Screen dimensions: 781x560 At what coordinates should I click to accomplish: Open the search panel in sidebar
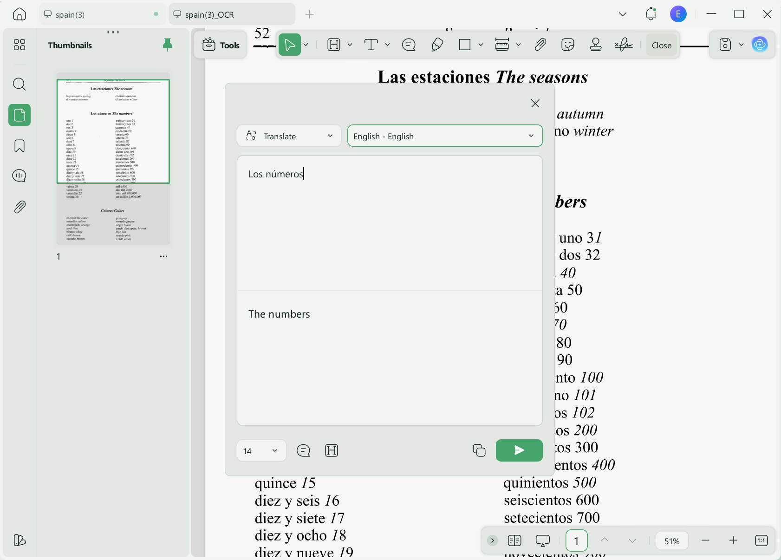point(20,84)
